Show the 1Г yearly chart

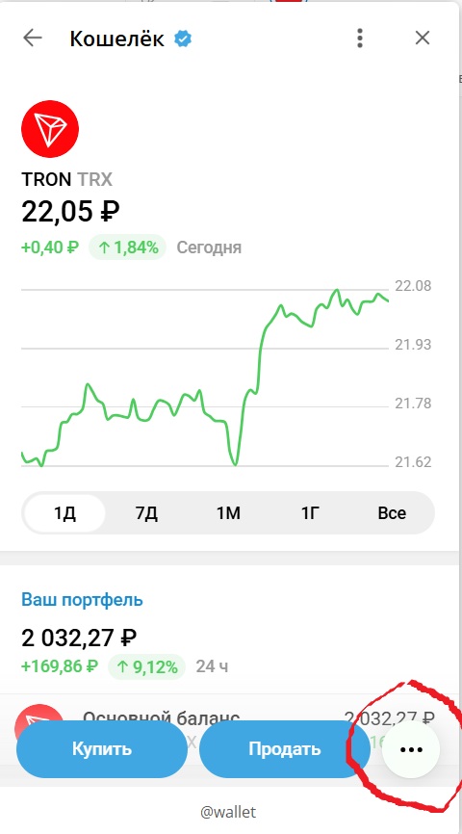click(x=310, y=513)
